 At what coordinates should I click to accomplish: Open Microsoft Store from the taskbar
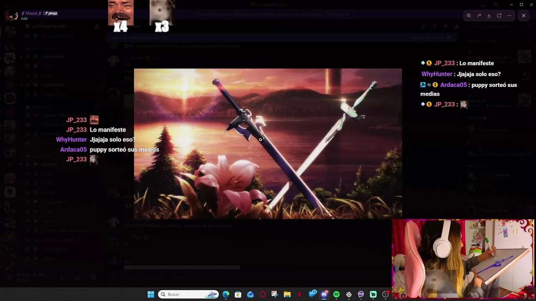click(x=238, y=294)
